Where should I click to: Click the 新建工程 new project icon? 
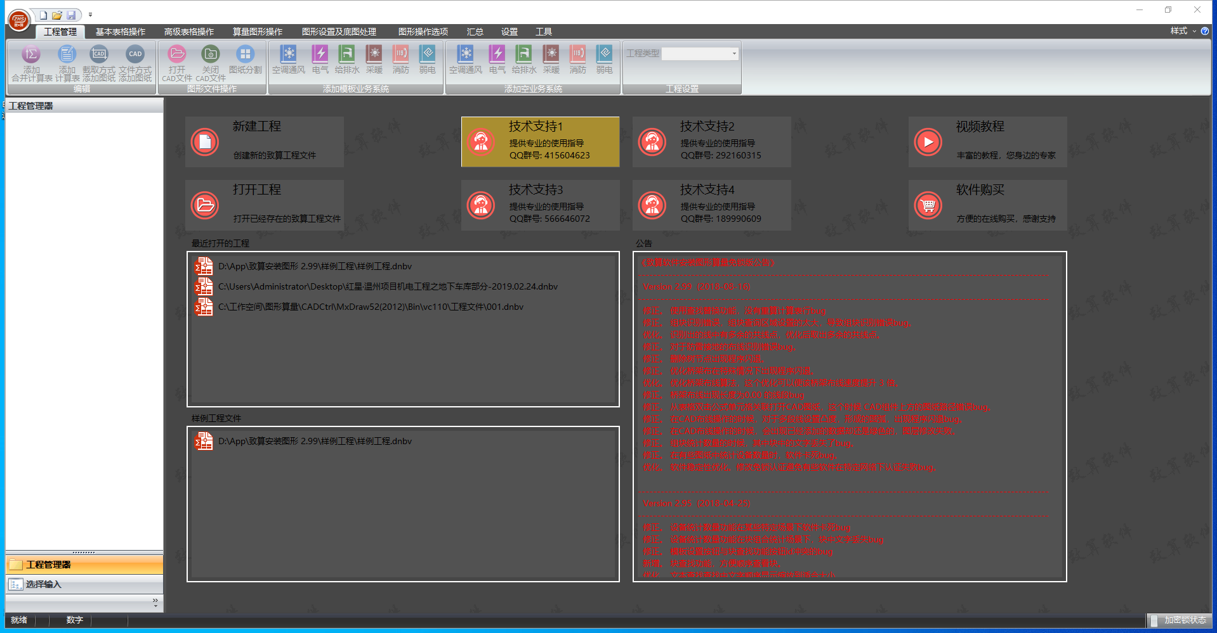coord(205,142)
